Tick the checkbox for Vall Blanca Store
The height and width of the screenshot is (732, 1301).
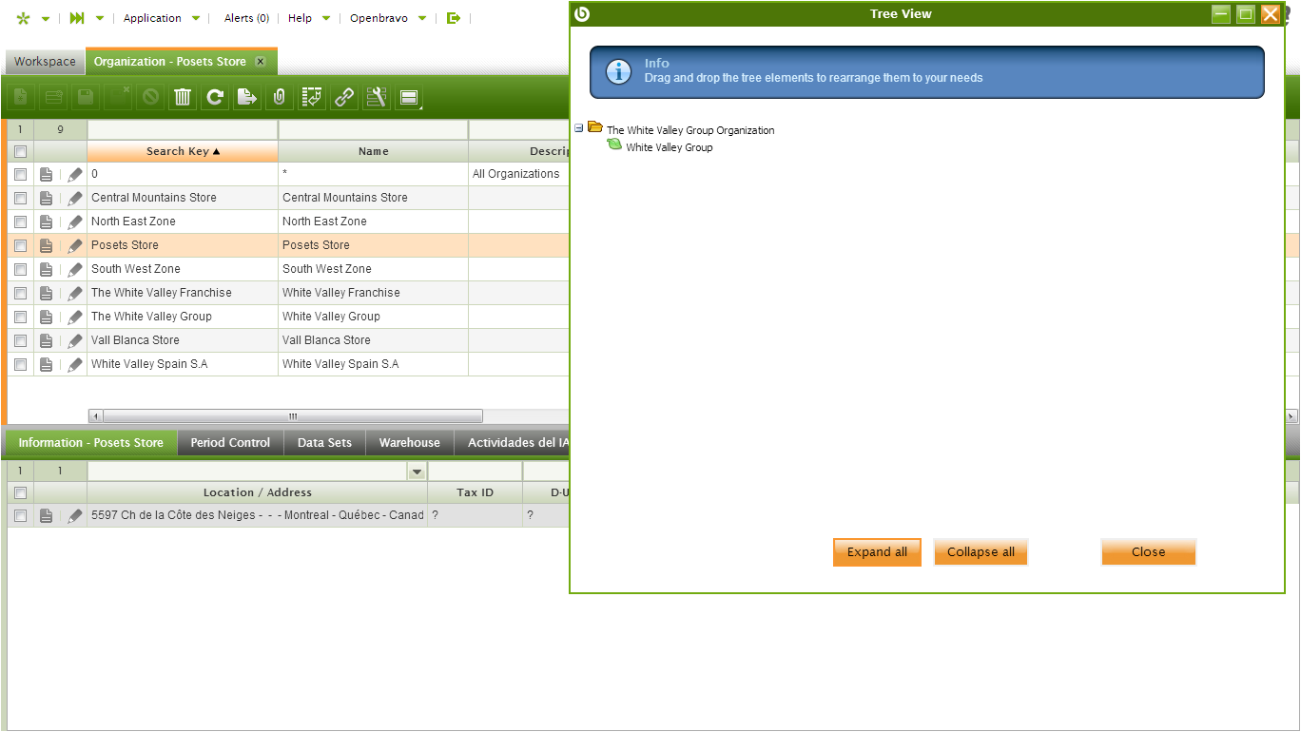click(x=20, y=340)
